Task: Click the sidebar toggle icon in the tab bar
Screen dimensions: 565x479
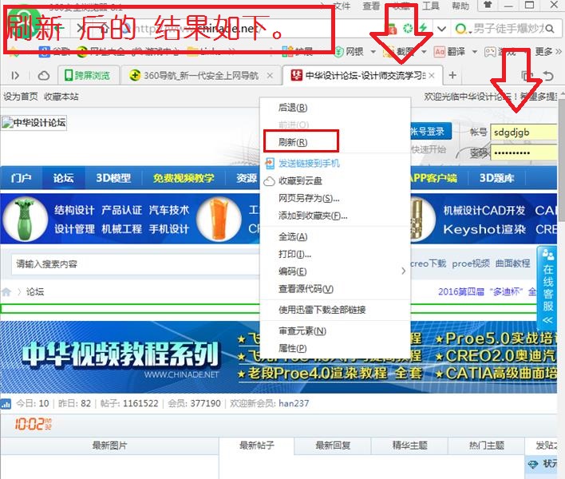Action: click(15, 75)
